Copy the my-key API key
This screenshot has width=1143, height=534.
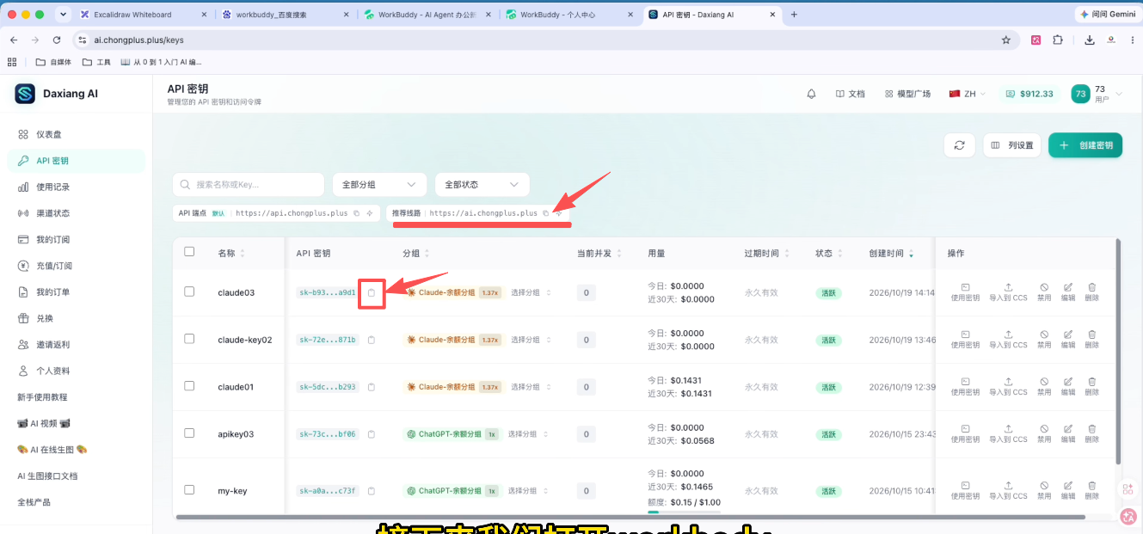click(x=372, y=491)
